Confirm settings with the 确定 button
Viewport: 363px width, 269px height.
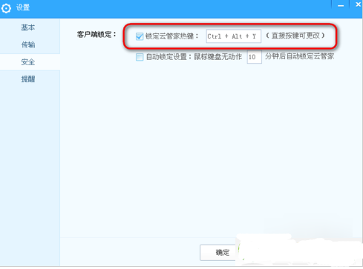tap(218, 253)
